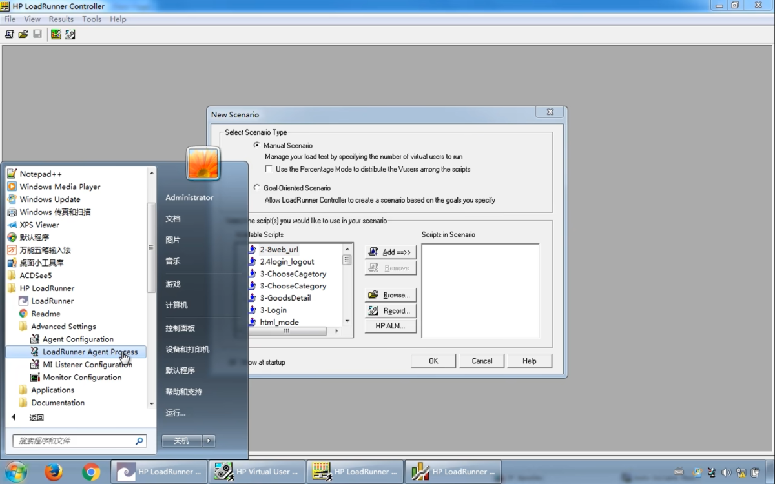Select the 3-ChooseCagetory script
The height and width of the screenshot is (484, 775).
[x=293, y=274]
